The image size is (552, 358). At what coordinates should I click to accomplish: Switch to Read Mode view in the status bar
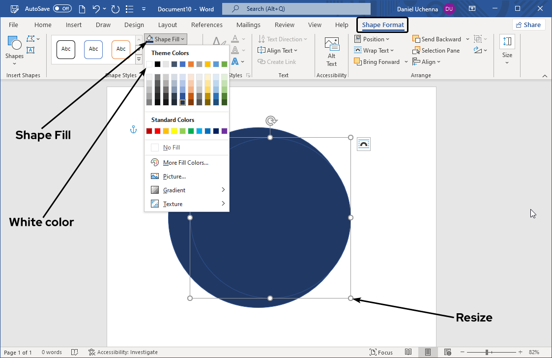(408, 352)
